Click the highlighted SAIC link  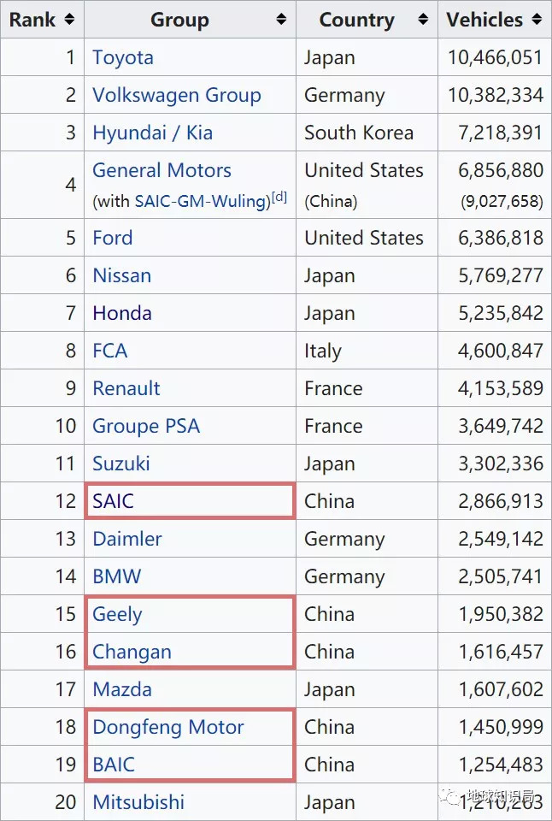click(x=113, y=501)
